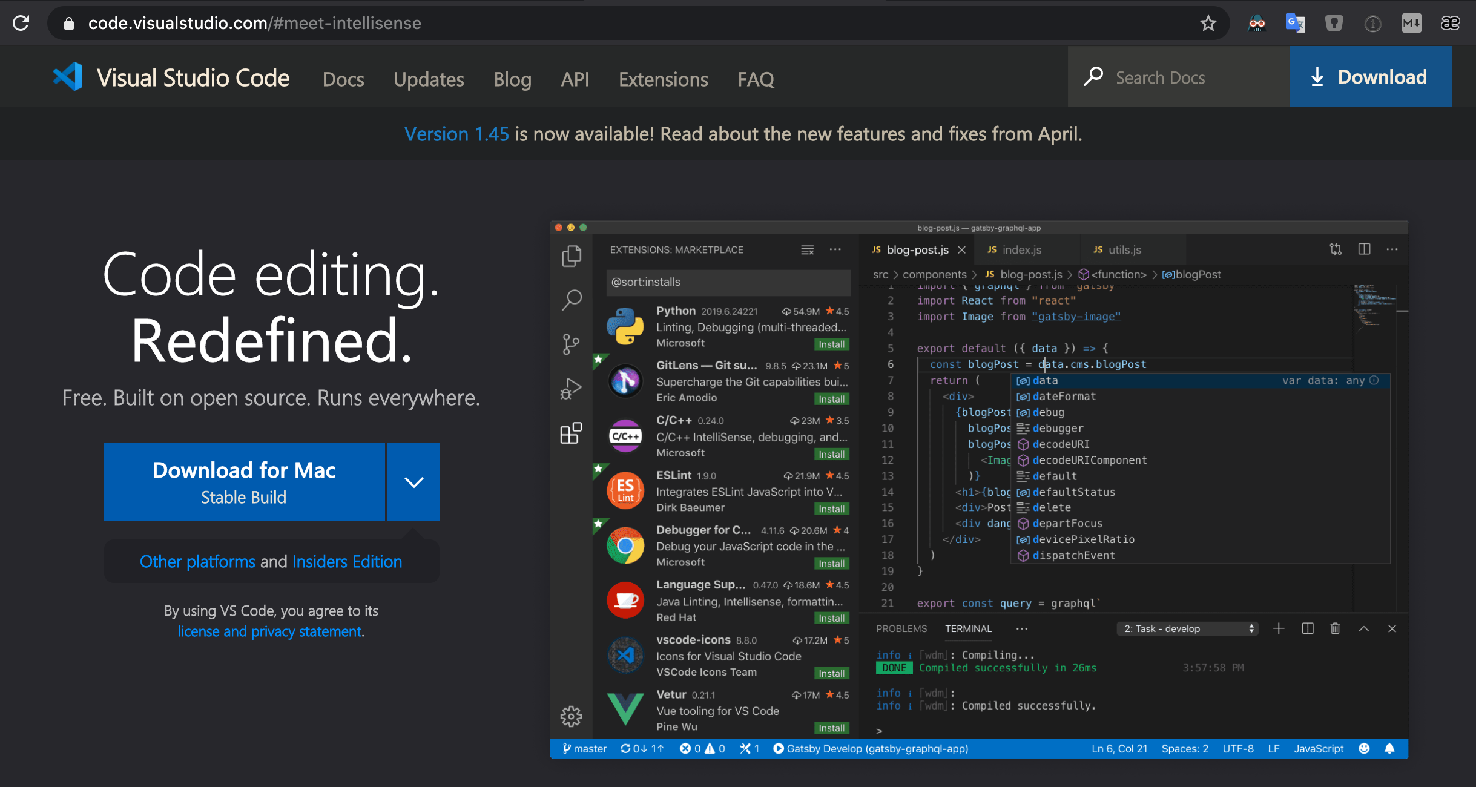Open the Docs menu item
Image resolution: width=1476 pixels, height=787 pixels.
(343, 79)
